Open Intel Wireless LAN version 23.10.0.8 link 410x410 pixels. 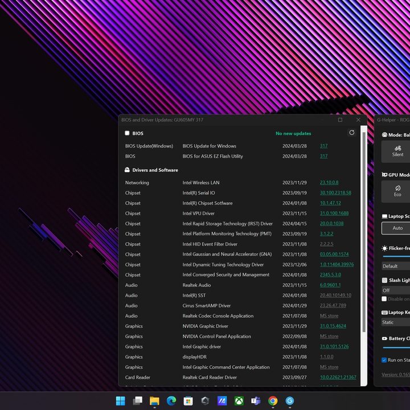click(329, 183)
